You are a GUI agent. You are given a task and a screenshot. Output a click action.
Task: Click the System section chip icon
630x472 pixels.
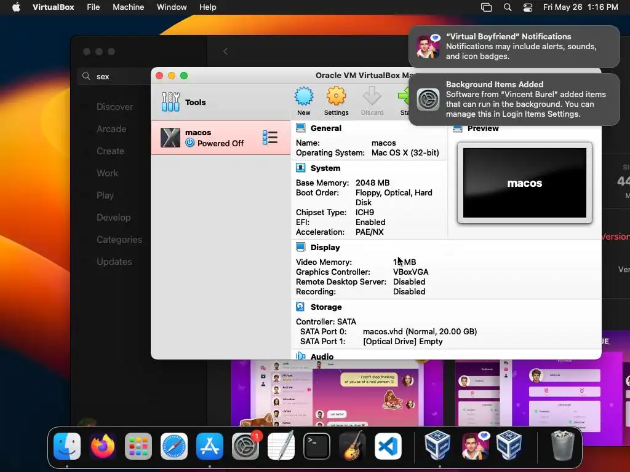300,168
